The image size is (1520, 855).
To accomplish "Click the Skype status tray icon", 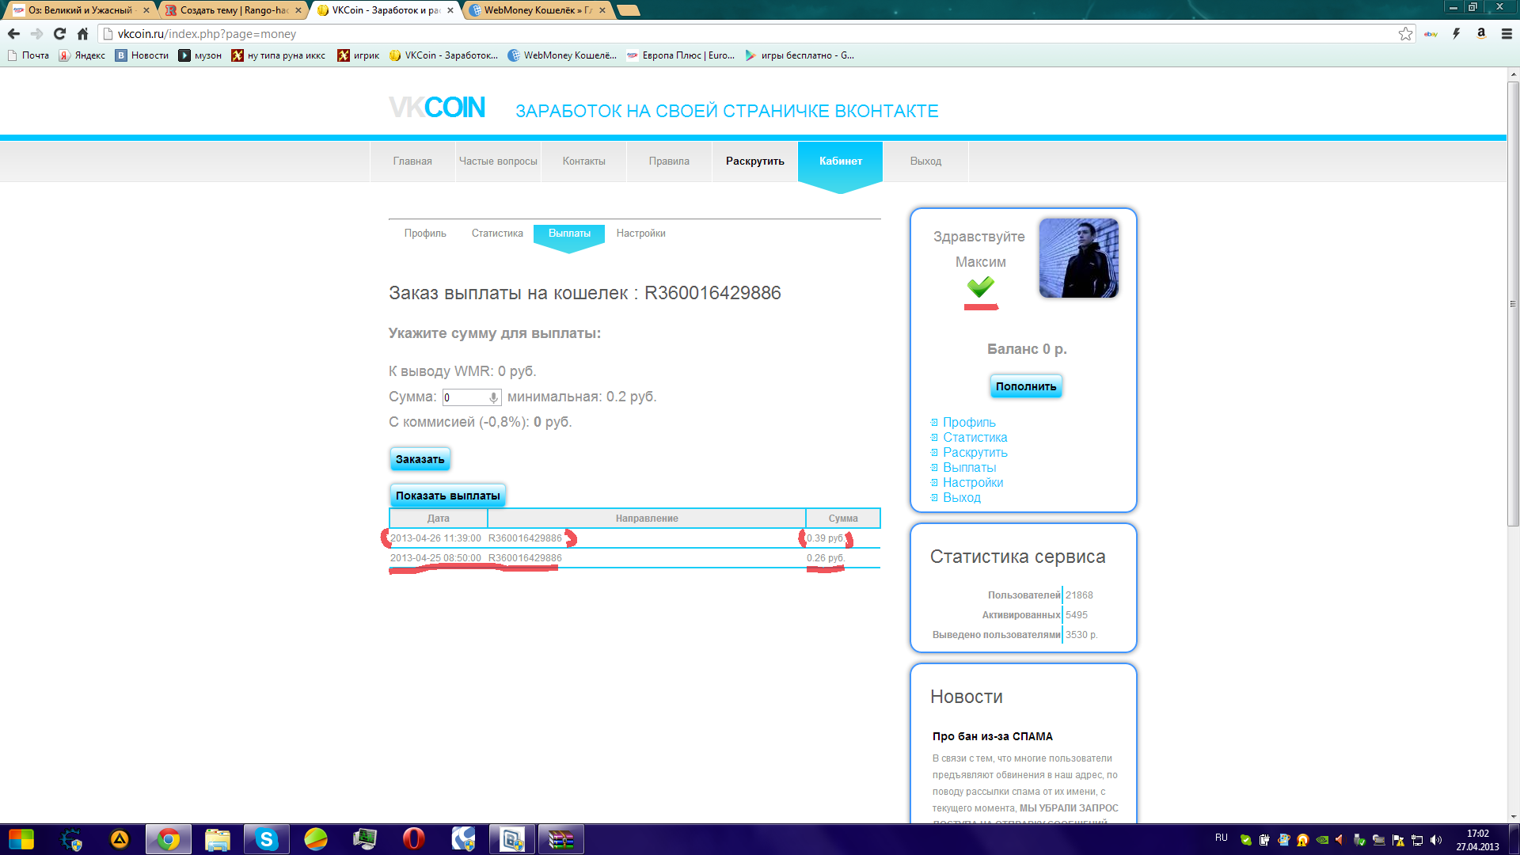I will [x=1245, y=840].
